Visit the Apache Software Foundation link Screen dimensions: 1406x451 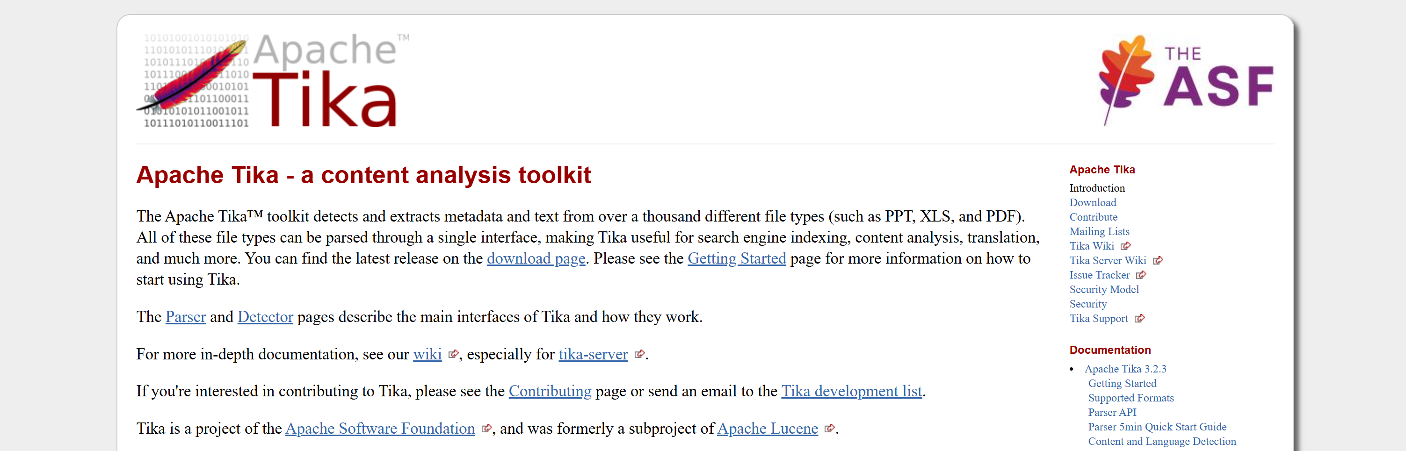pyautogui.click(x=380, y=429)
